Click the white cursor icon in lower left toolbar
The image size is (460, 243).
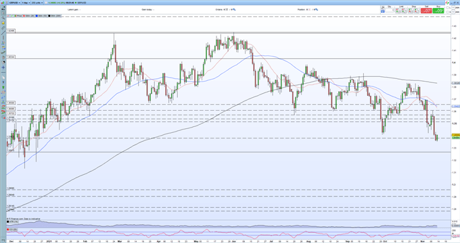[3, 77]
